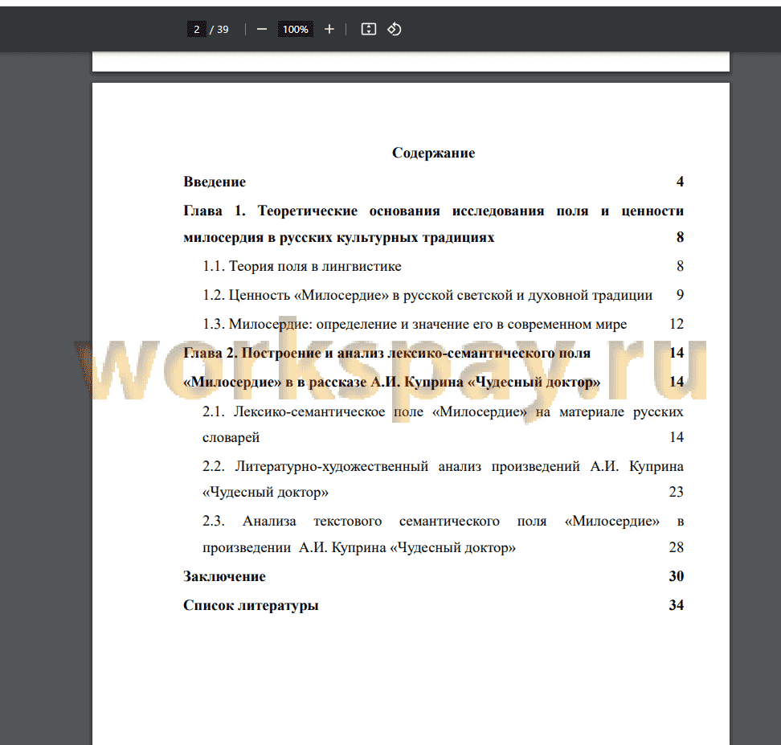Click page number 9 beside entry 1.2
Viewport: 781px width, 745px height.
point(680,295)
